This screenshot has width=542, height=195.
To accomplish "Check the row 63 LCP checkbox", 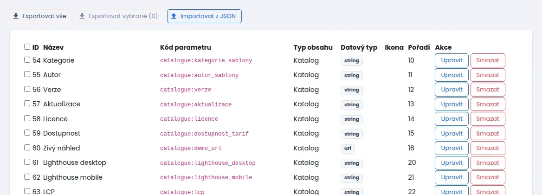I will coord(27,191).
